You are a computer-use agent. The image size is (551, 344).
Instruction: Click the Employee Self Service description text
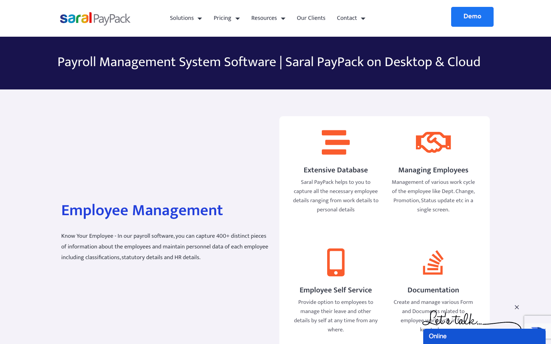coord(336,316)
